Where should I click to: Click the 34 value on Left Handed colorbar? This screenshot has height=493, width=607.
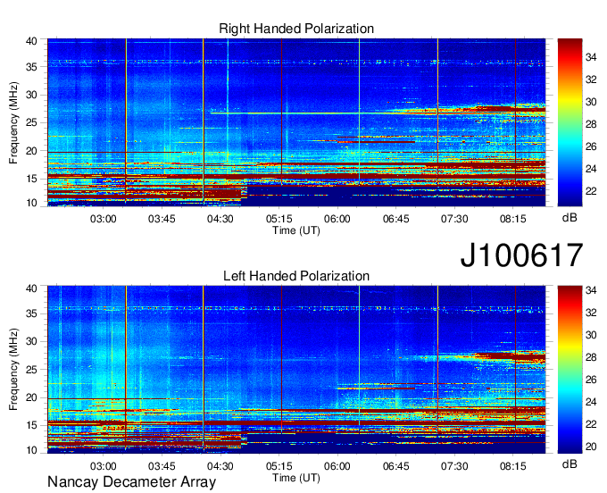coord(591,290)
